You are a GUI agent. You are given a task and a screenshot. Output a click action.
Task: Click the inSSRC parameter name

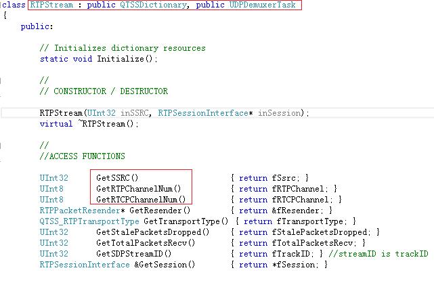pos(135,113)
